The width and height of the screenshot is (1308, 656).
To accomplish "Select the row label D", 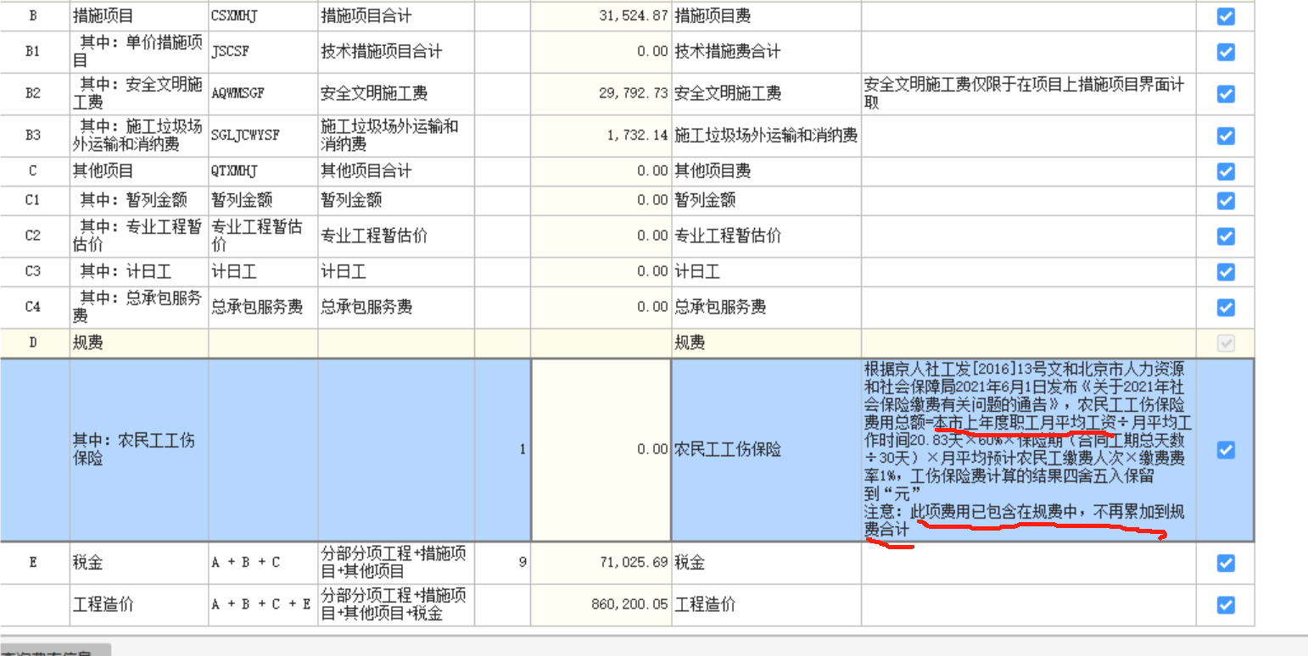I will 34,343.
